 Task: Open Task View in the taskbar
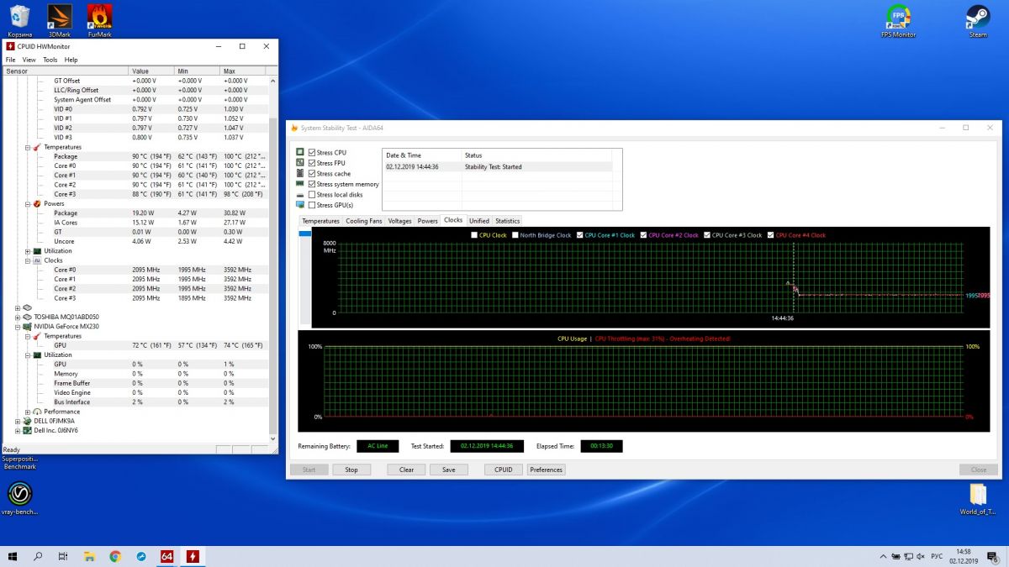pos(63,556)
